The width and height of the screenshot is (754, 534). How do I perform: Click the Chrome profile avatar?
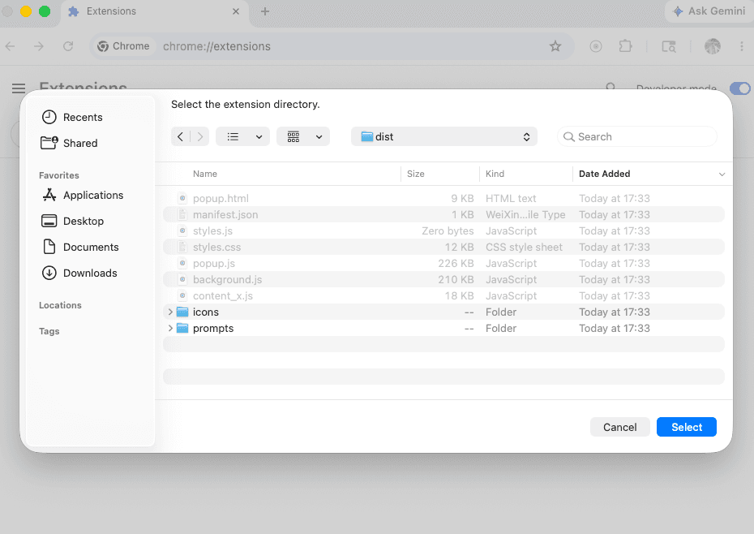pyautogui.click(x=712, y=46)
